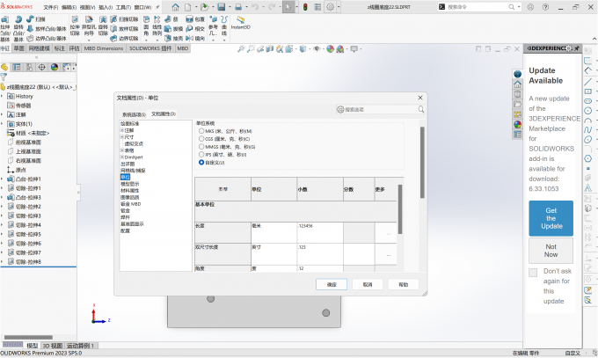Select the Mirror (镜向) tool
Image resolution: width=598 pixels, height=358 pixels.
click(x=195, y=38)
